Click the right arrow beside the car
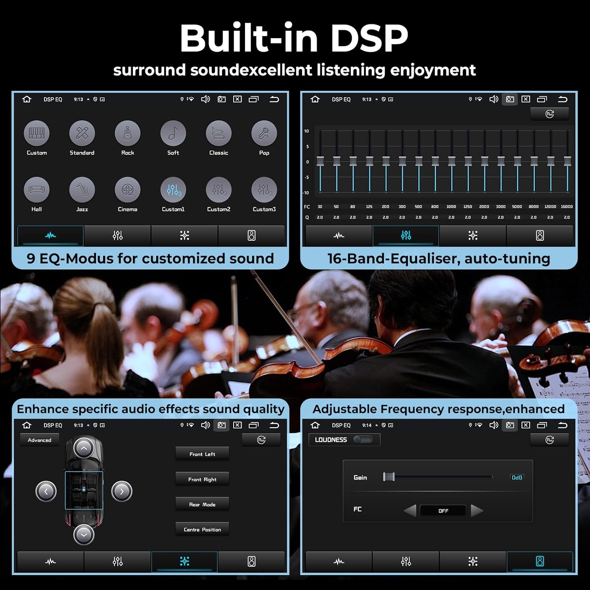 (x=122, y=491)
